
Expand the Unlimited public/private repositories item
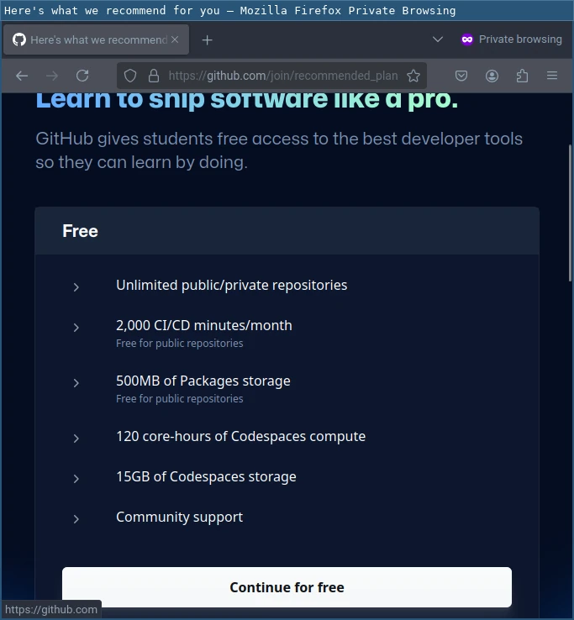point(76,286)
